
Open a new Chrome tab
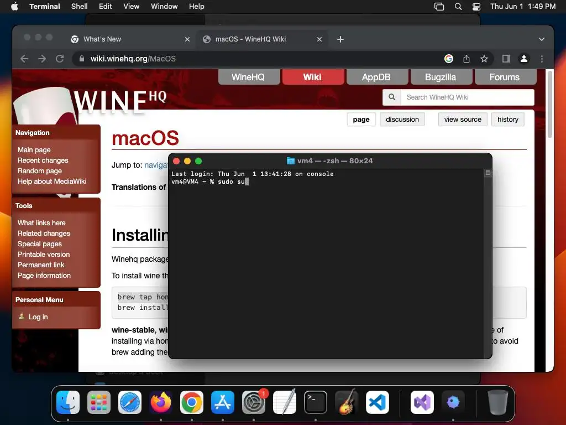pos(340,39)
